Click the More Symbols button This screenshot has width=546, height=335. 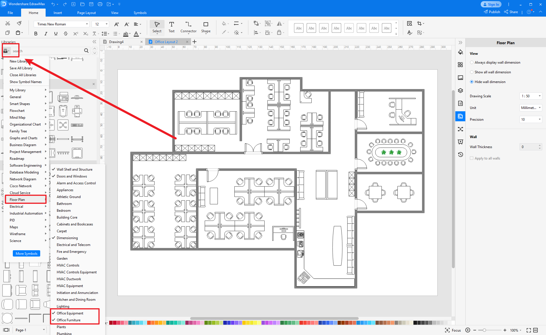(26, 253)
